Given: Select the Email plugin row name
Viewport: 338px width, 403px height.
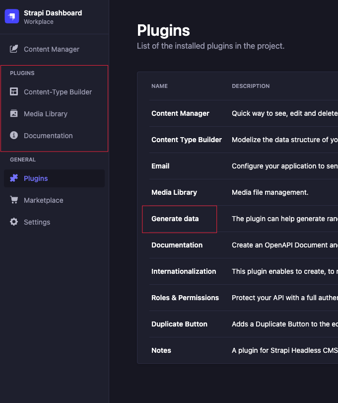Looking at the screenshot, I should click(x=160, y=166).
